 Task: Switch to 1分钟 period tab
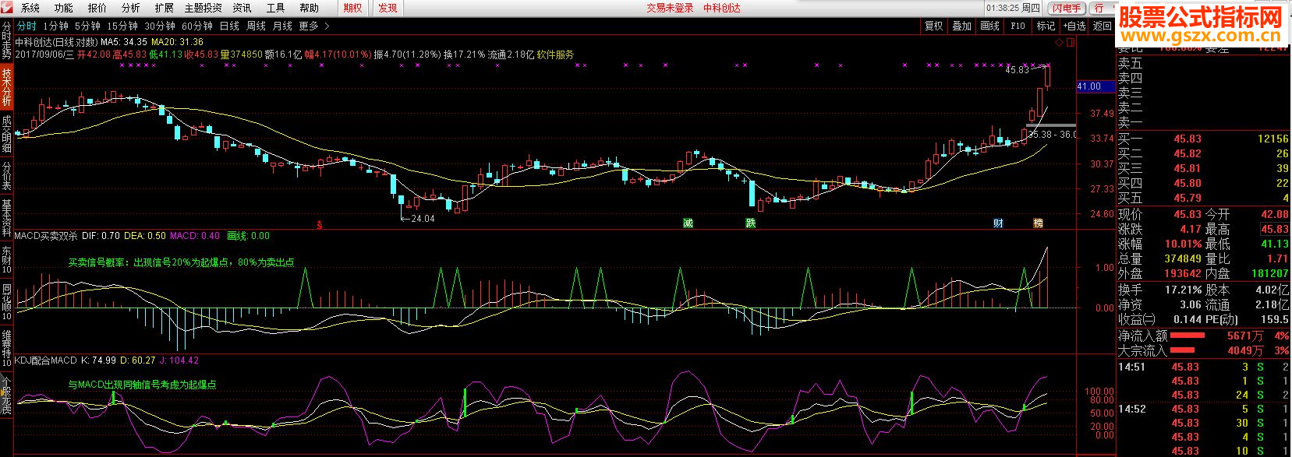[x=55, y=26]
